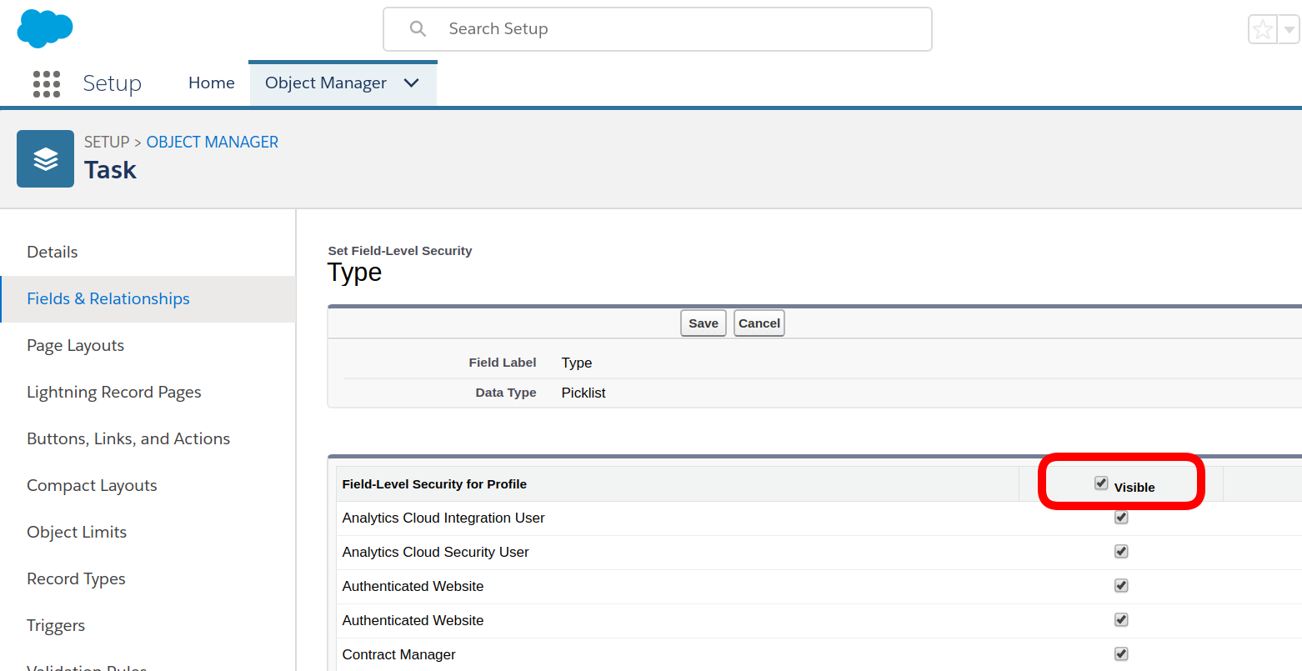Screen dimensions: 1302x671
Task: Follow the OBJECT MANAGER breadcrumb link
Action: [213, 142]
